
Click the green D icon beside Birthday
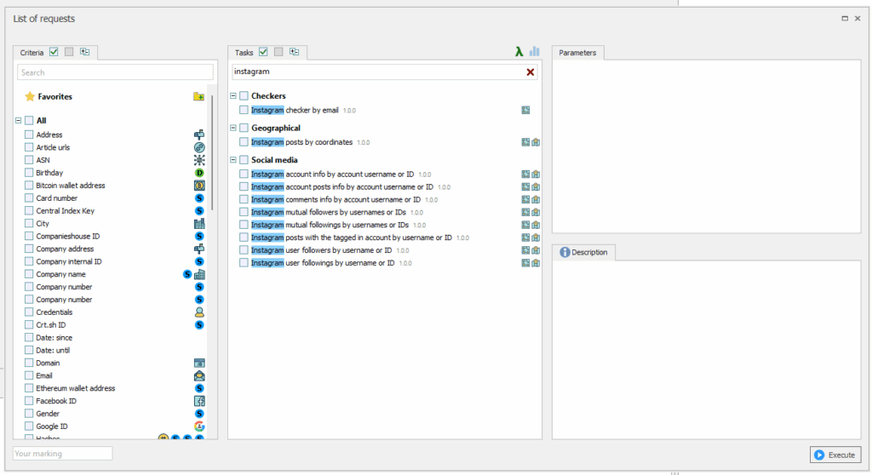click(x=199, y=173)
